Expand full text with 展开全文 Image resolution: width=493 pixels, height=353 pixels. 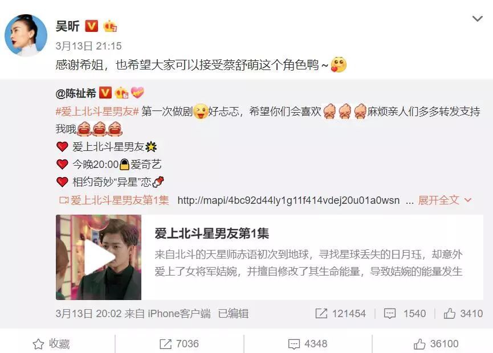pyautogui.click(x=445, y=200)
